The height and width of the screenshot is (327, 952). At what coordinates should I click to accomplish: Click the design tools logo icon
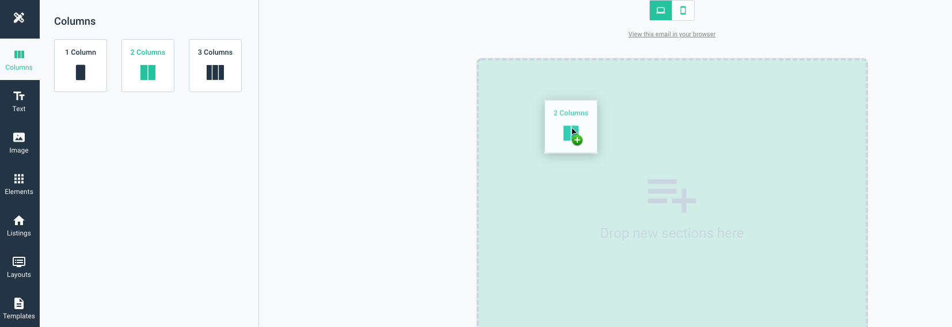[x=19, y=18]
